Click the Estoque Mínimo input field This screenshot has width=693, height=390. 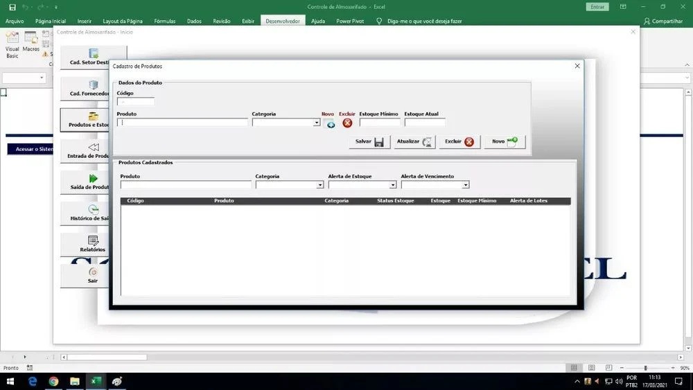(379, 123)
